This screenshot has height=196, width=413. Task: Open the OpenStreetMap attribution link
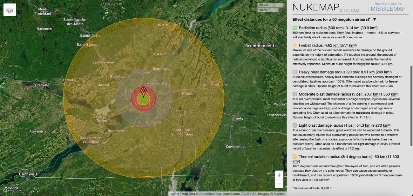point(210,194)
